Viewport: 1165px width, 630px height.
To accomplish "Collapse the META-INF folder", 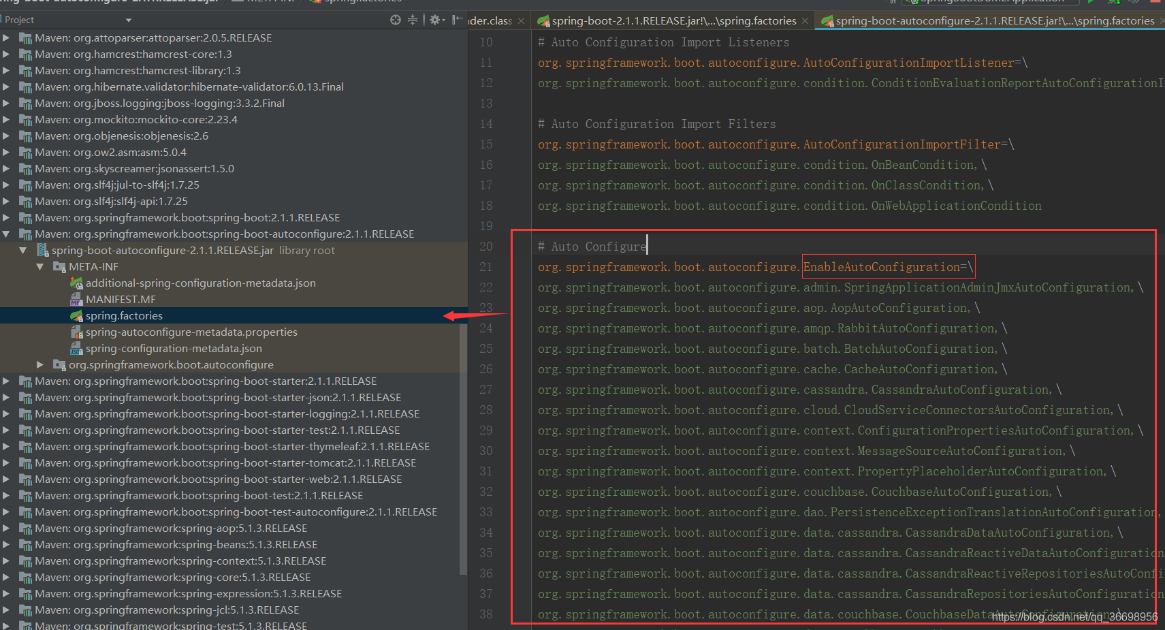I will point(39,266).
